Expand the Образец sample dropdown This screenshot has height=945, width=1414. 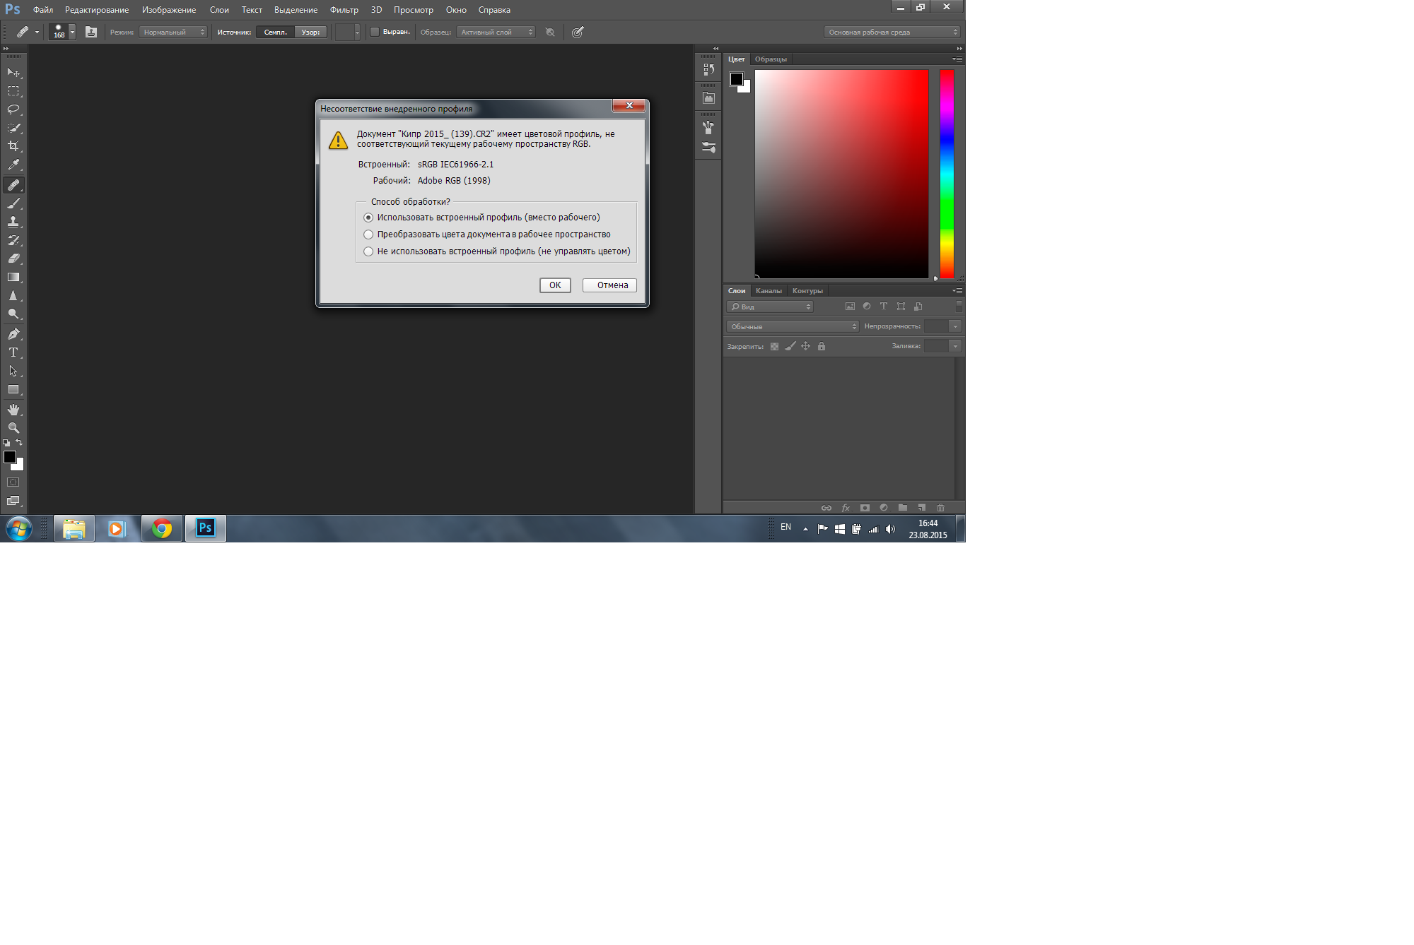[495, 32]
